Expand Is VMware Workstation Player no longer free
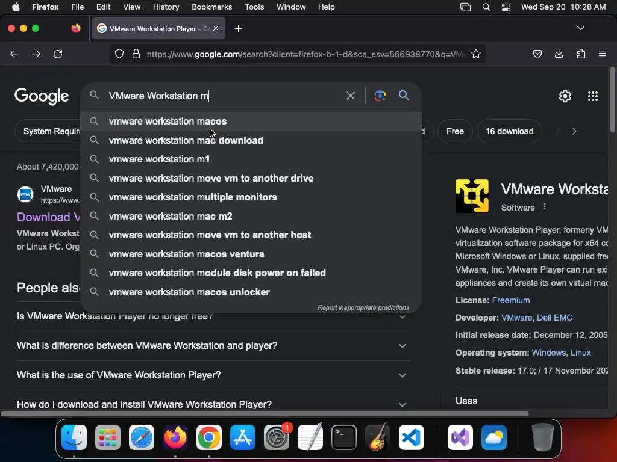This screenshot has height=462, width=617. (x=213, y=316)
